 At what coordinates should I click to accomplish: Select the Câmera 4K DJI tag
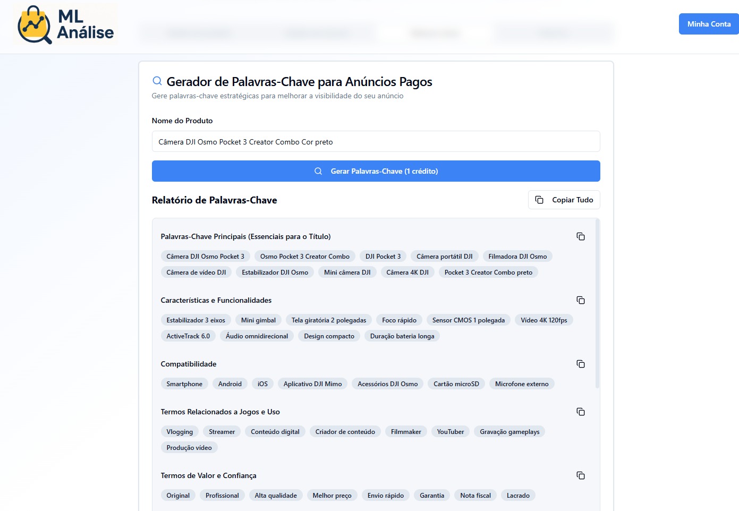tap(407, 272)
